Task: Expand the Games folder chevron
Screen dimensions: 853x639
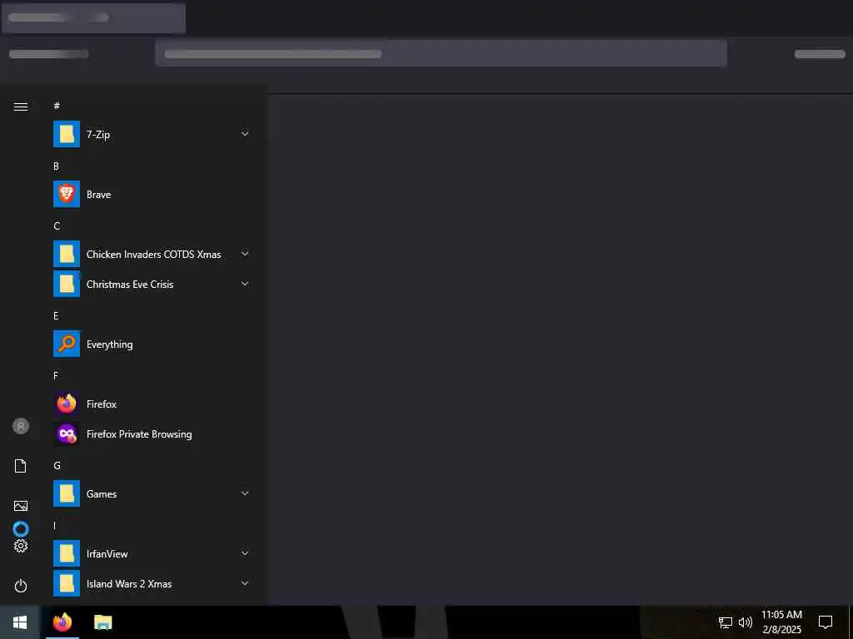Action: [x=245, y=493]
